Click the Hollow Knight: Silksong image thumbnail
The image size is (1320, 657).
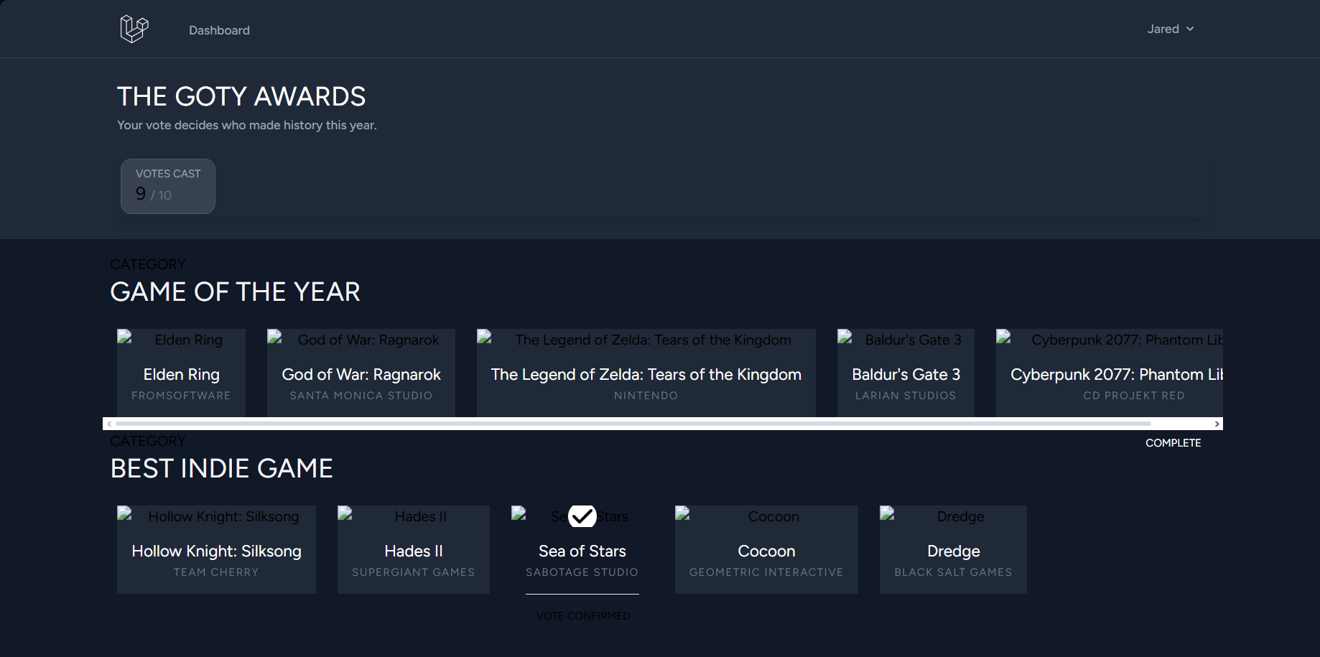tap(216, 516)
